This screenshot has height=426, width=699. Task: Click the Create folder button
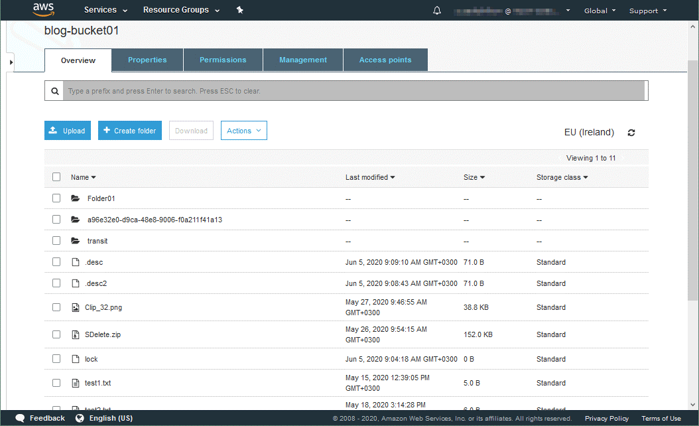pyautogui.click(x=130, y=130)
